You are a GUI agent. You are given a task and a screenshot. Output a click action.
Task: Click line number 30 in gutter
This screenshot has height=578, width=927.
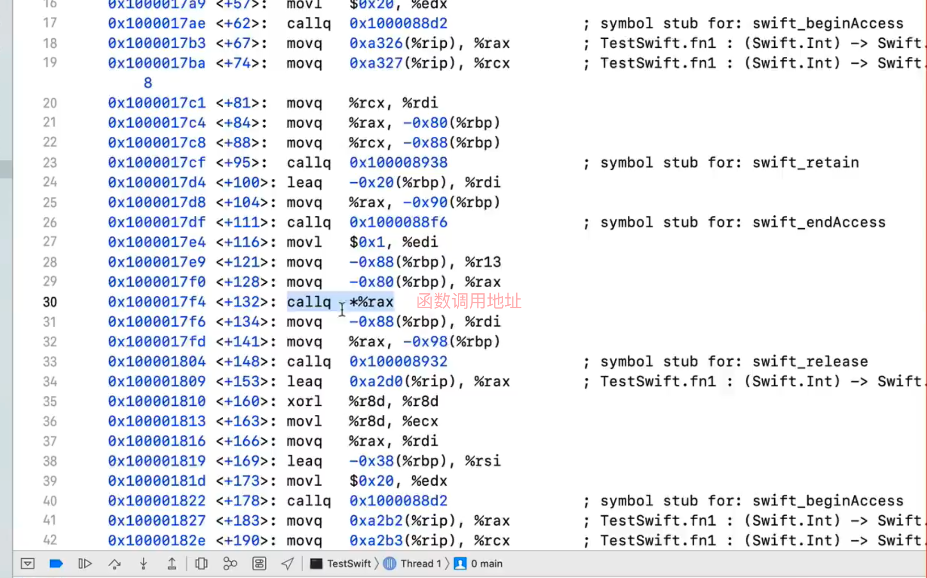(50, 302)
